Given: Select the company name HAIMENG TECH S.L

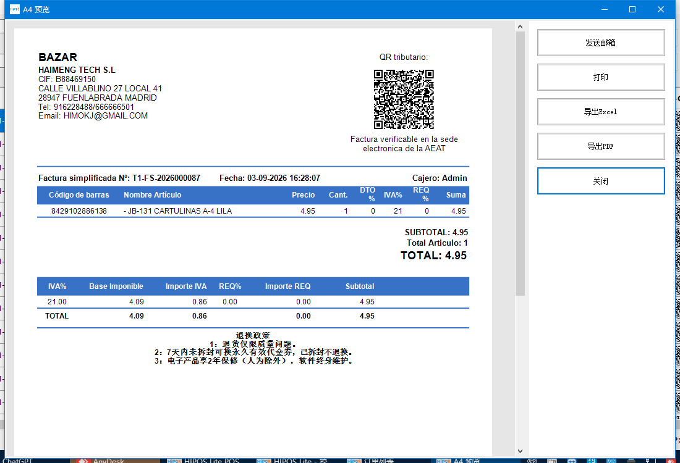Looking at the screenshot, I should 77,70.
